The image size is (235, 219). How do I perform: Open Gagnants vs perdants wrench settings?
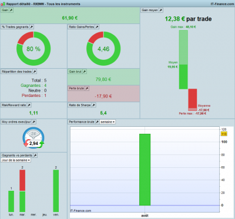click(35, 156)
